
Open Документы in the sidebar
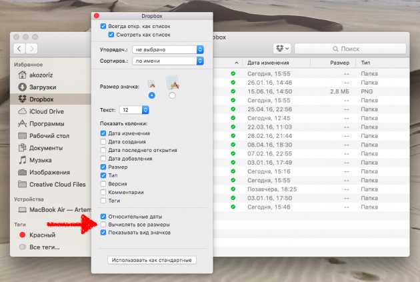[x=51, y=148]
